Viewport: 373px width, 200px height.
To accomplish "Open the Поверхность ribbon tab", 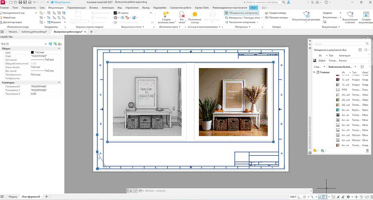I will tap(29, 8).
